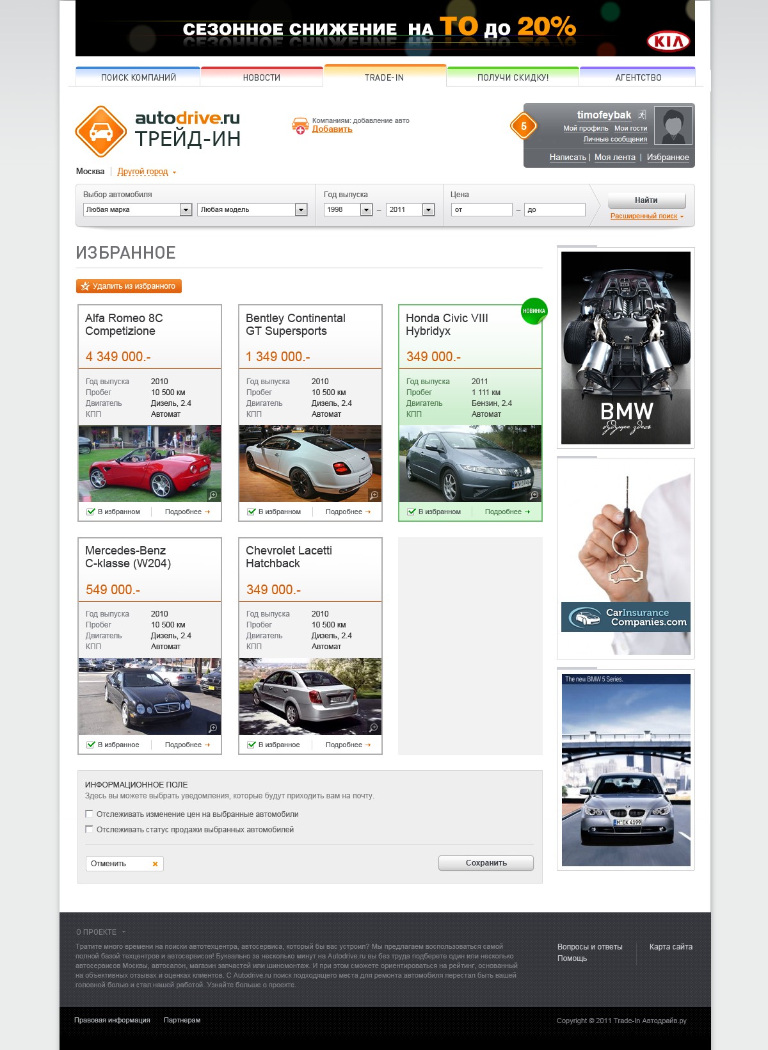768x1050 pixels.
Task: Open the red Alfa Romeo 8C photo
Action: pos(150,464)
